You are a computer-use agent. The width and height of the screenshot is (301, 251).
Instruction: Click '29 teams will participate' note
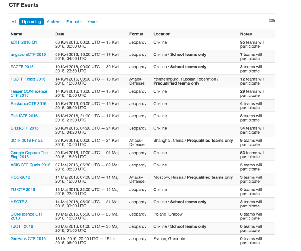point(252,93)
